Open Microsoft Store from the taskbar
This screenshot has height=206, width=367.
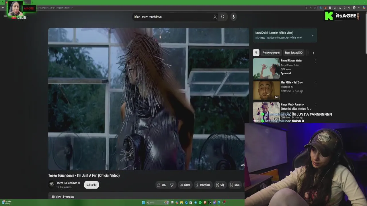(x=191, y=203)
